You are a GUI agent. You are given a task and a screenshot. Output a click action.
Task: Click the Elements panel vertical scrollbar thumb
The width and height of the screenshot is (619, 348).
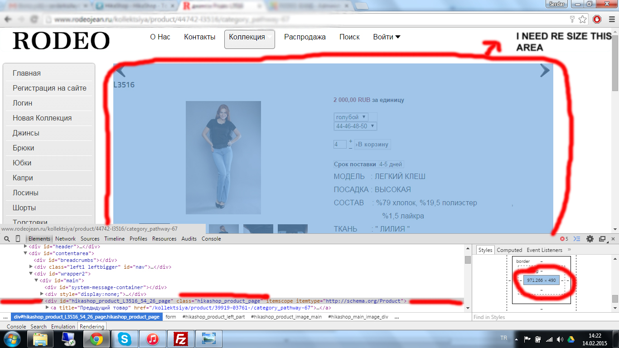pos(468,260)
